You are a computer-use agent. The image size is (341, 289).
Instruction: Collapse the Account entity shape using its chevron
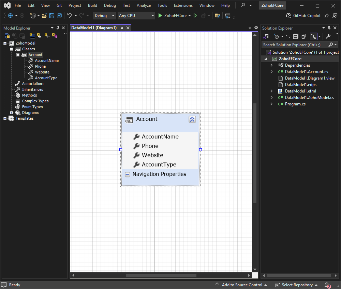point(192,119)
